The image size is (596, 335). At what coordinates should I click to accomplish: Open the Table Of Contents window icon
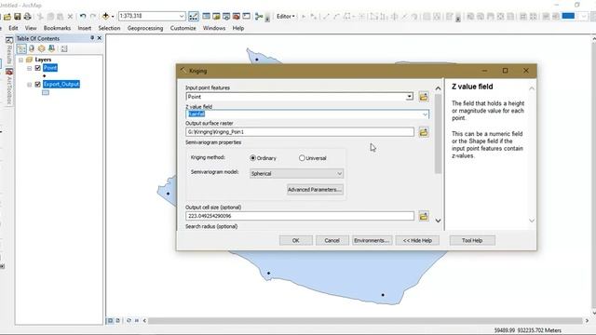206,17
